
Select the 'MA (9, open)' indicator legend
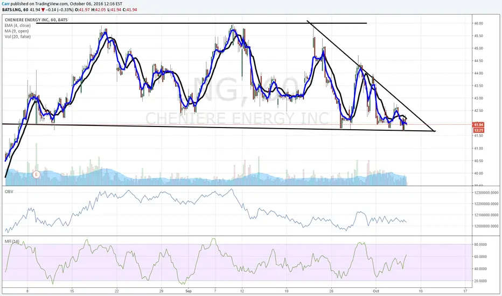[17, 31]
